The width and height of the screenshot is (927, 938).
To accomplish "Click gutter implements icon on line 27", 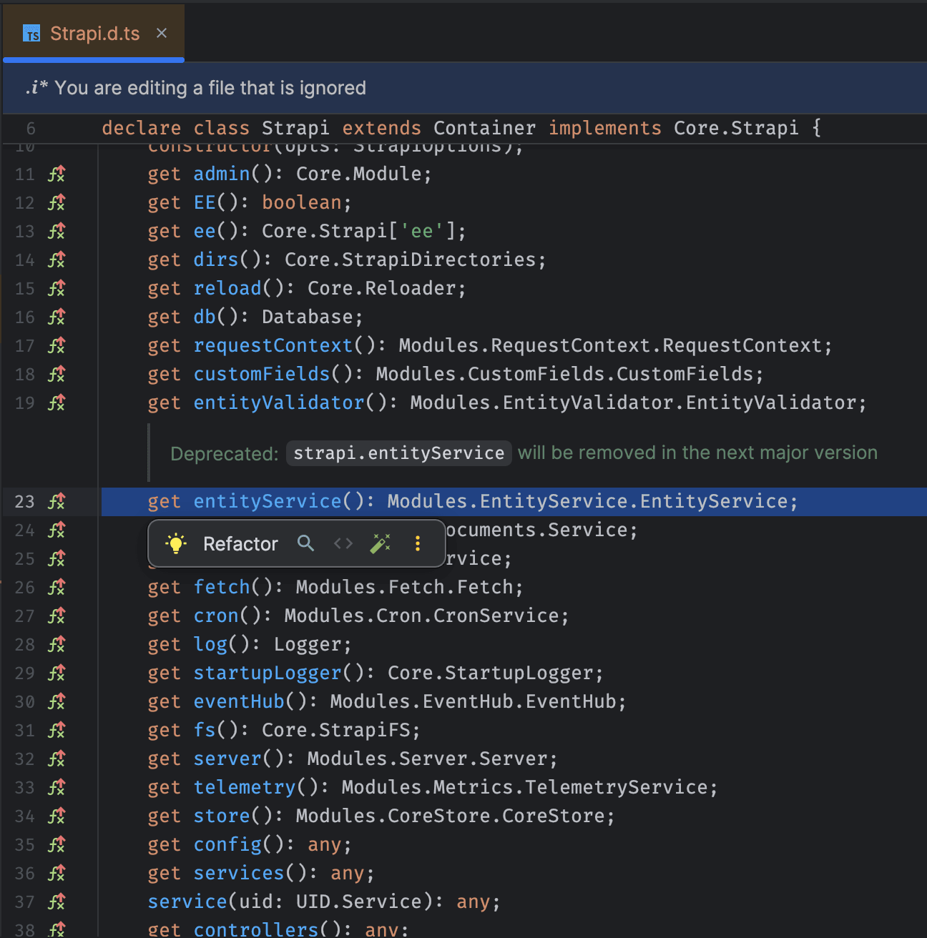I will tap(57, 615).
